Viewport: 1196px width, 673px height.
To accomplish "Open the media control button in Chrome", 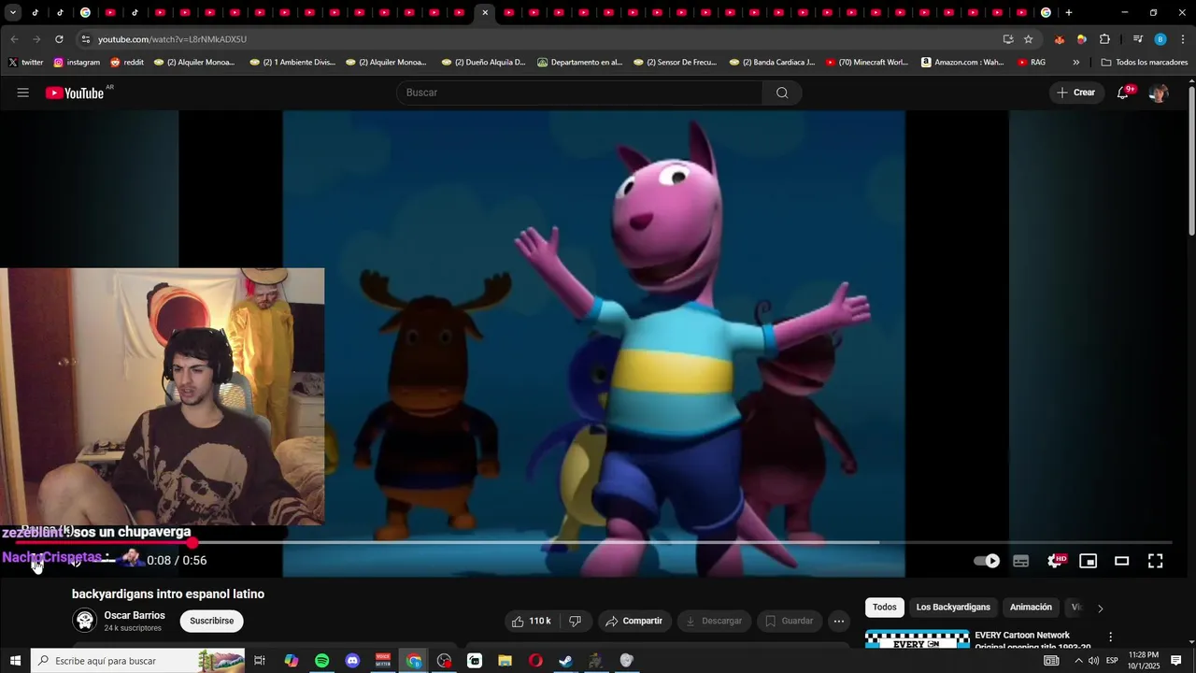I will 1137,39.
